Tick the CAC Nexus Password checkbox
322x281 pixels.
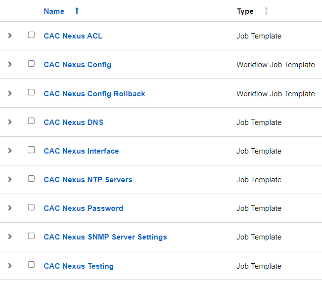(x=31, y=207)
